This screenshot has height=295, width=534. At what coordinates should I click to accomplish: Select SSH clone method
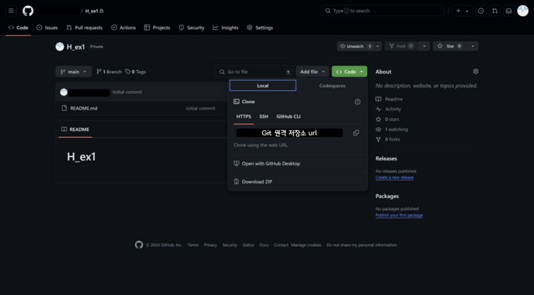pos(263,117)
